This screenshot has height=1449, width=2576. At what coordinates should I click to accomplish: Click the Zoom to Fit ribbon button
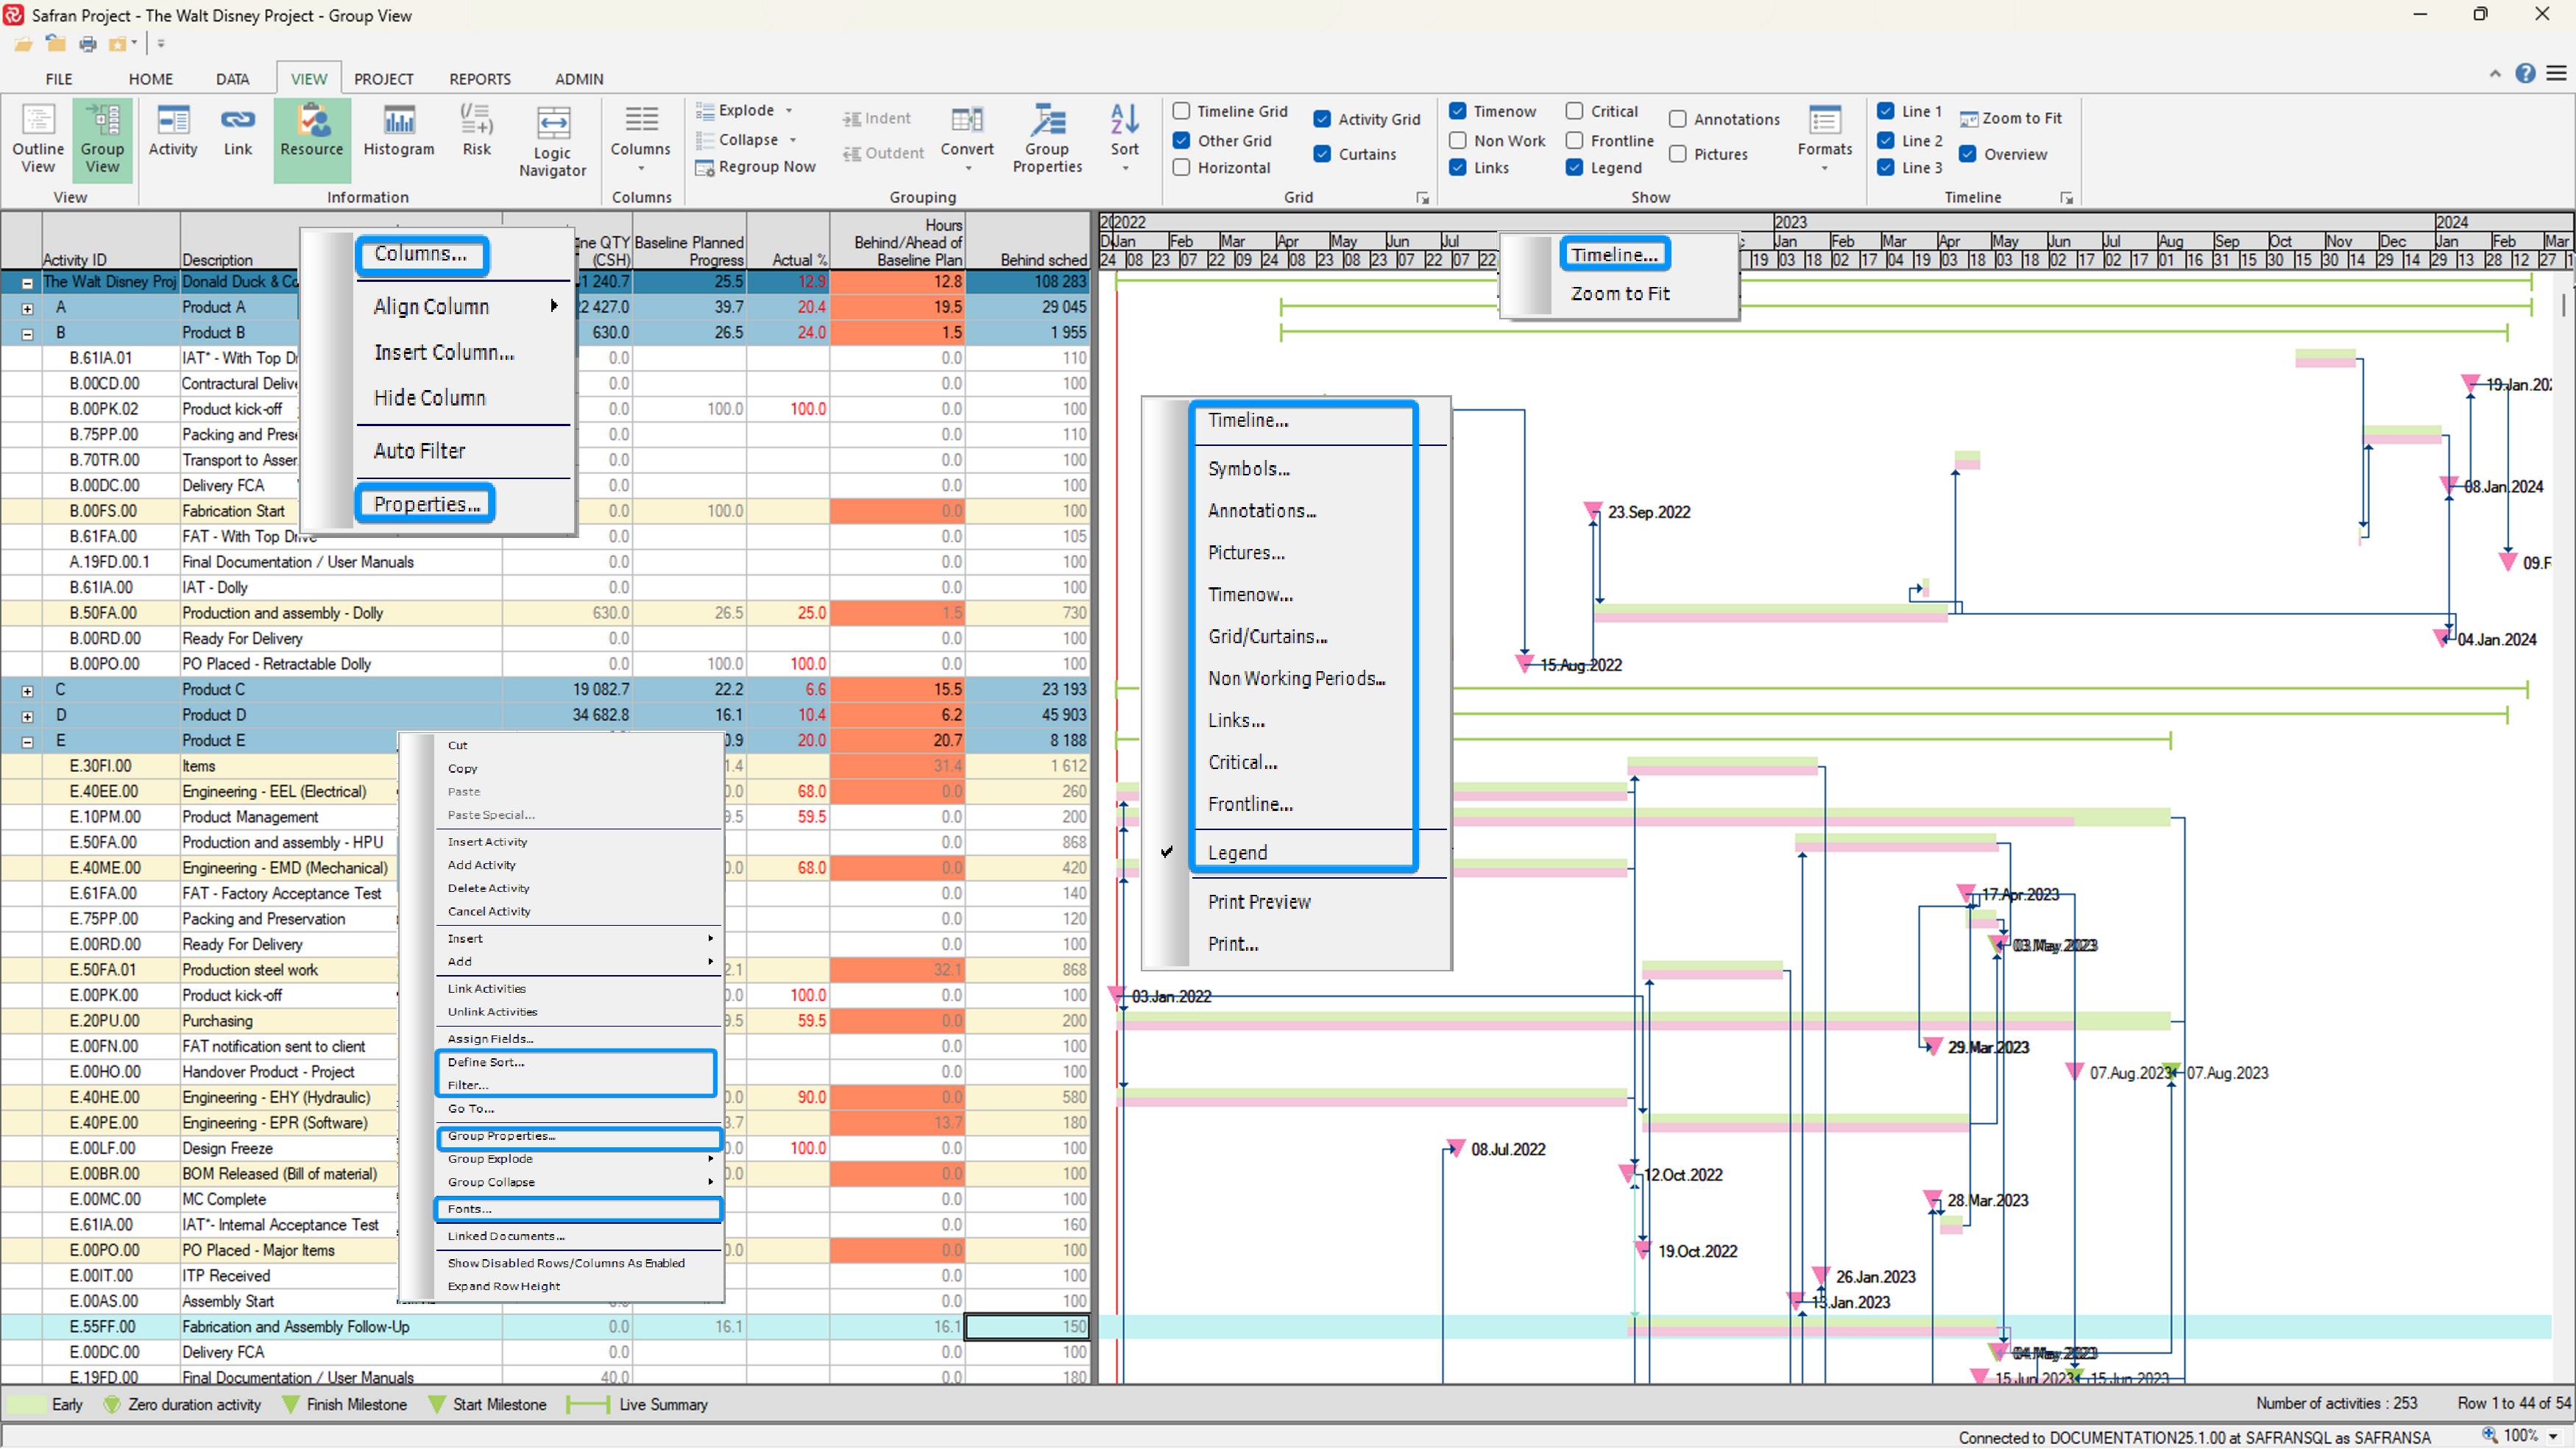pyautogui.click(x=2011, y=118)
